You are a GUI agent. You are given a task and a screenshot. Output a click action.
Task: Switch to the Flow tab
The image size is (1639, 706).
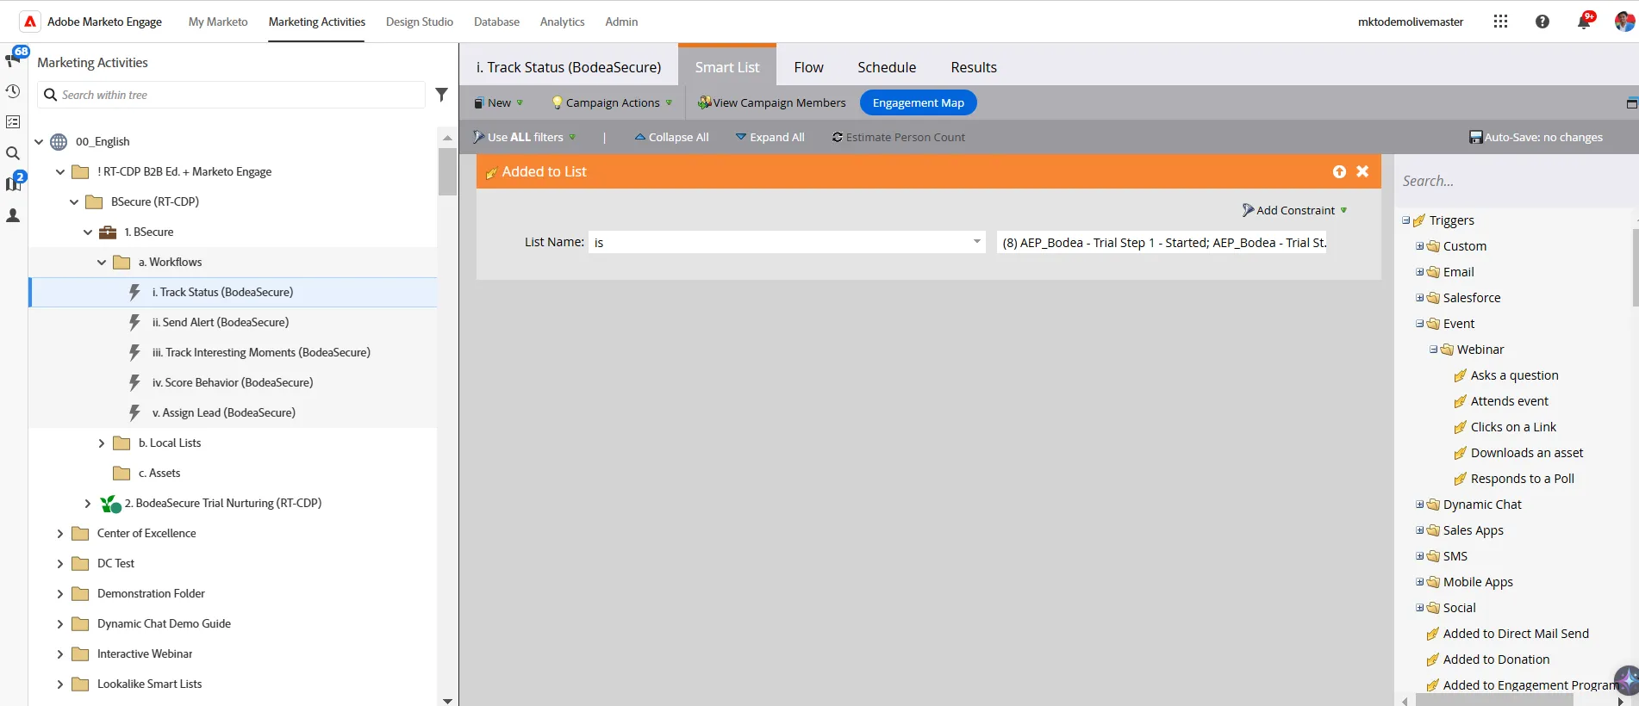[x=808, y=67]
